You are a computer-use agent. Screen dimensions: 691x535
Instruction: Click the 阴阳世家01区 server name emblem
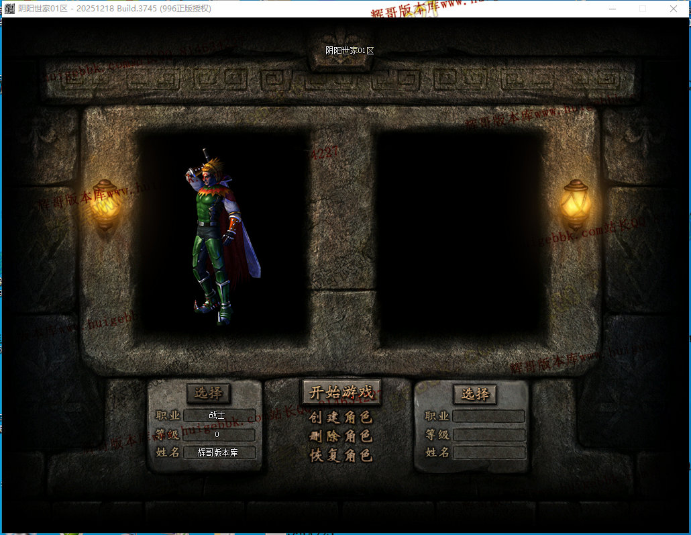[349, 50]
